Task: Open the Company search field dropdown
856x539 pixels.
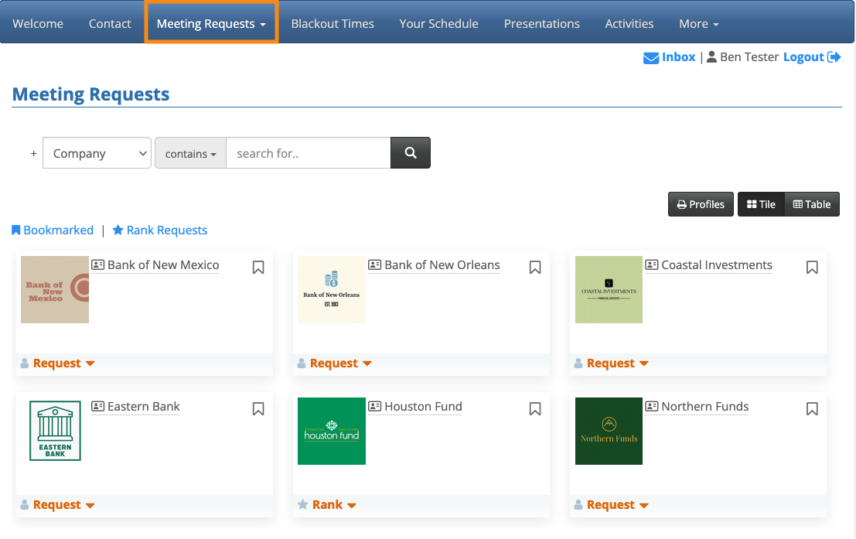Action: point(97,153)
